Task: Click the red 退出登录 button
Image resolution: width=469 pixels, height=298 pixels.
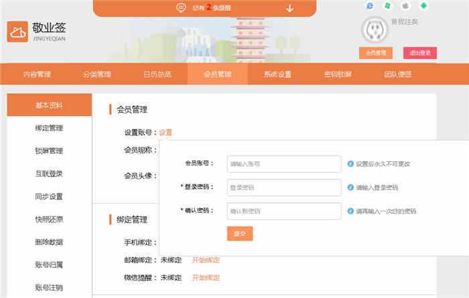Action: 420,53
